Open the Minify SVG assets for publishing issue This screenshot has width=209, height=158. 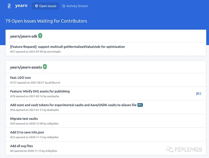40,91
